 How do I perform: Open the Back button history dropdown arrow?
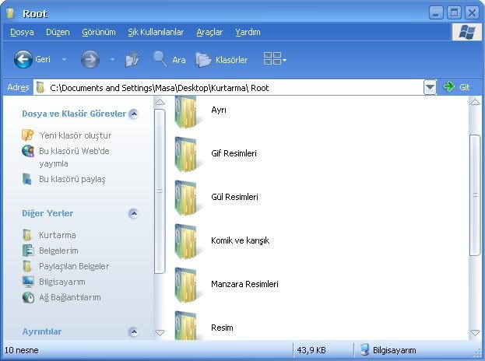(64, 59)
